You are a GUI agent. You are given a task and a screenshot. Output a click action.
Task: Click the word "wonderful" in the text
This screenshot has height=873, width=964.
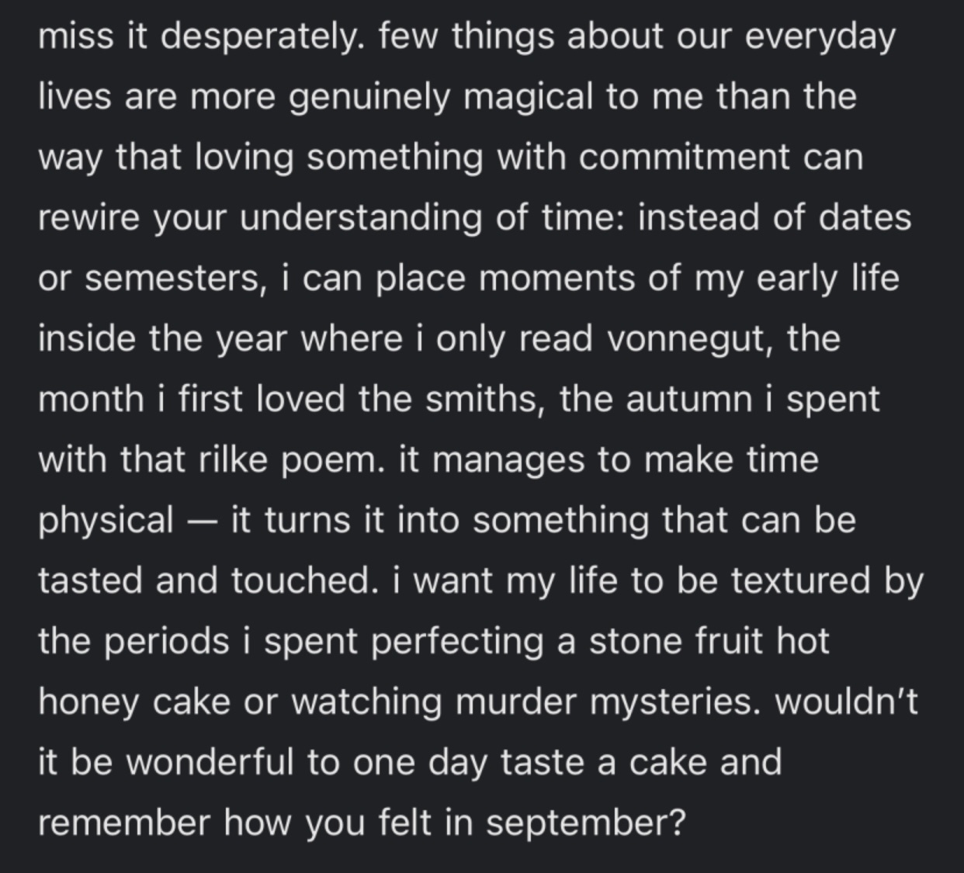click(210, 763)
